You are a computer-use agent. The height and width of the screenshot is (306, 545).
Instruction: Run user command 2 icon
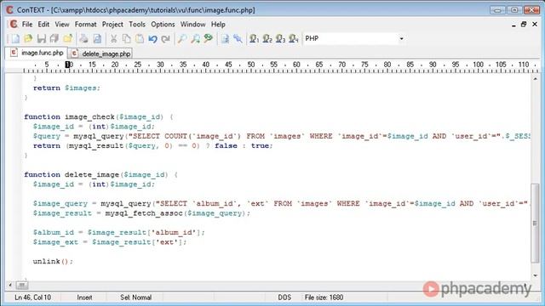[267, 38]
